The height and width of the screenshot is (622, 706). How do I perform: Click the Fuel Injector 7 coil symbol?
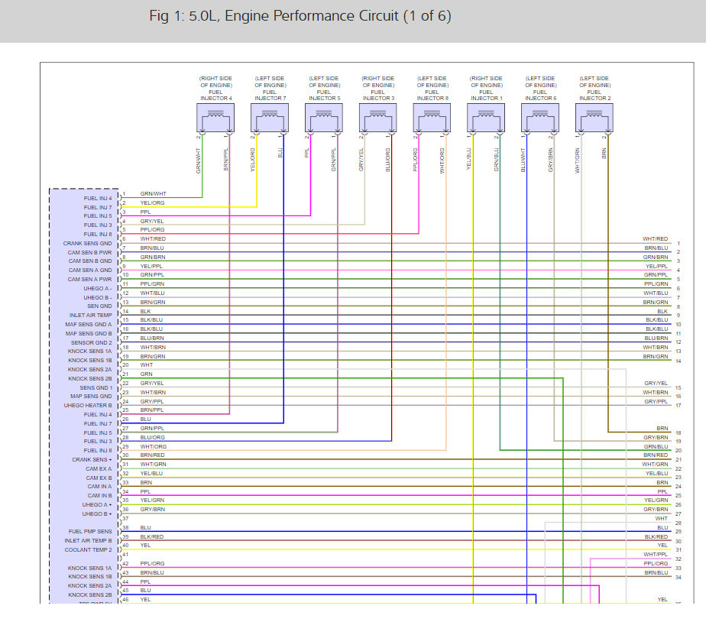click(269, 118)
